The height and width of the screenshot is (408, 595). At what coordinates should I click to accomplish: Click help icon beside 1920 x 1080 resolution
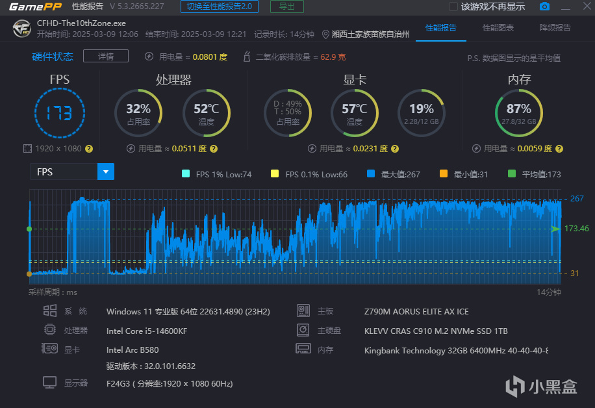click(x=89, y=149)
